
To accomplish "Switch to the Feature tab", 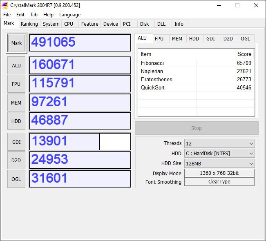I will [90, 24].
